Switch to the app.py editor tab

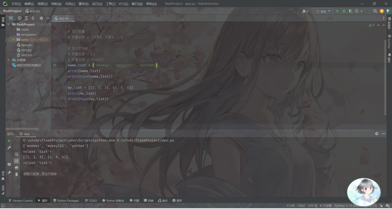pyautogui.click(x=64, y=18)
